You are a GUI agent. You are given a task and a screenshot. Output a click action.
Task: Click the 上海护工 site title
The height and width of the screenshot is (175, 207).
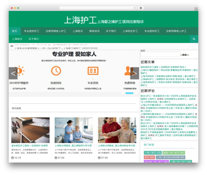click(x=80, y=20)
